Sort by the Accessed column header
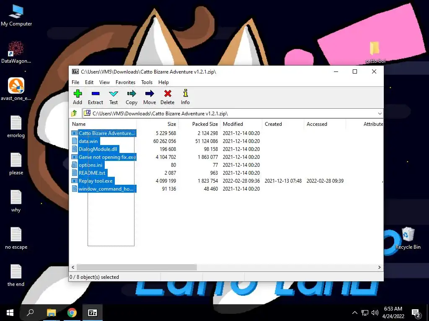The height and width of the screenshot is (321, 429). (x=325, y=124)
